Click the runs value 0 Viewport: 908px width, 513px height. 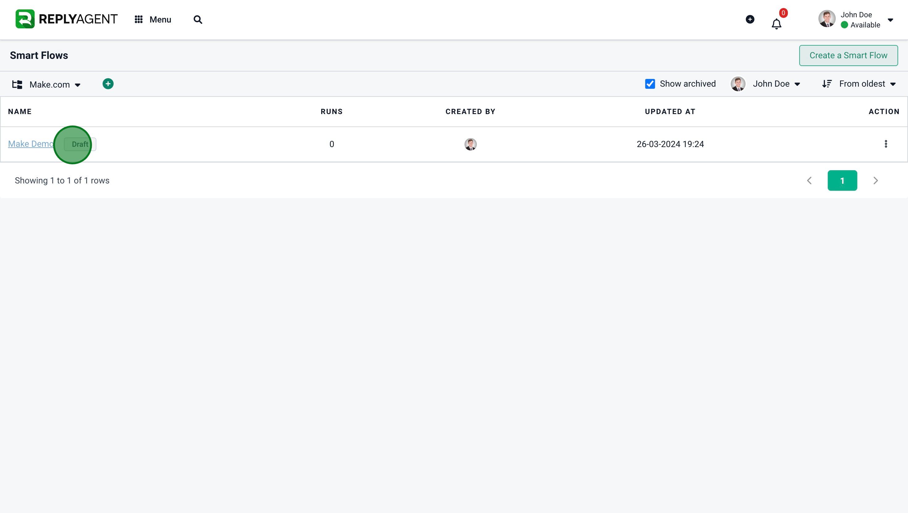(332, 144)
